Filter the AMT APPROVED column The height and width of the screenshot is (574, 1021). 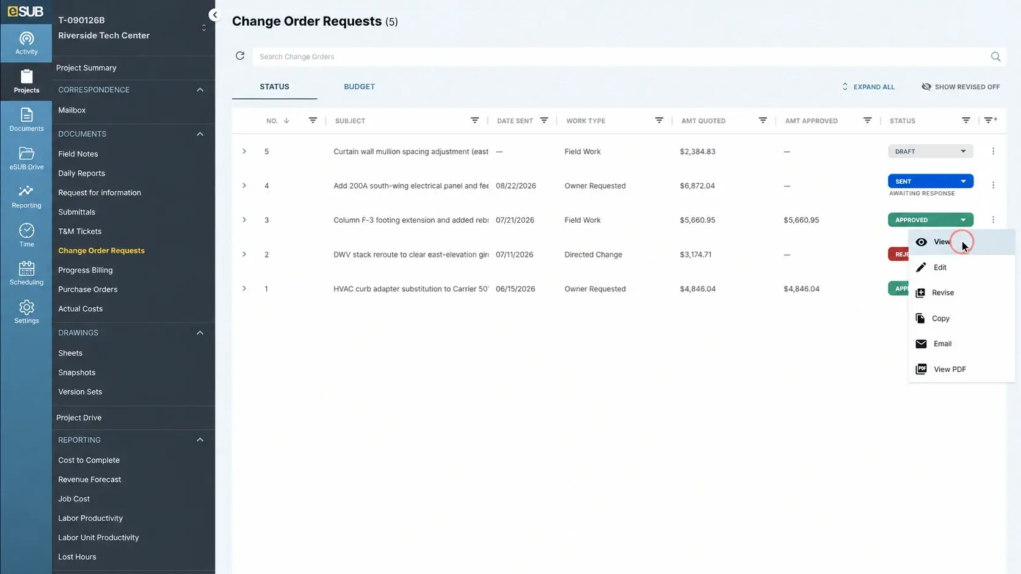pos(867,120)
